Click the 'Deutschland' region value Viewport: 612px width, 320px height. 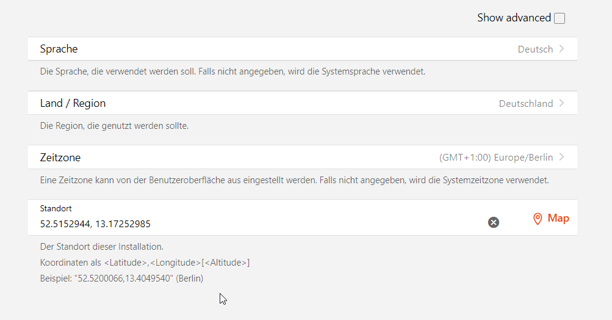(525, 104)
